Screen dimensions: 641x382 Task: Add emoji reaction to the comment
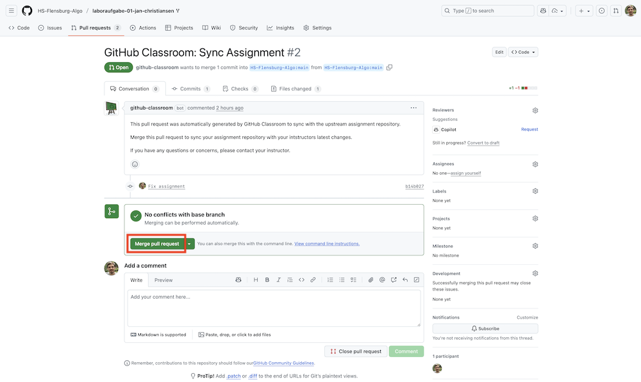(x=135, y=164)
